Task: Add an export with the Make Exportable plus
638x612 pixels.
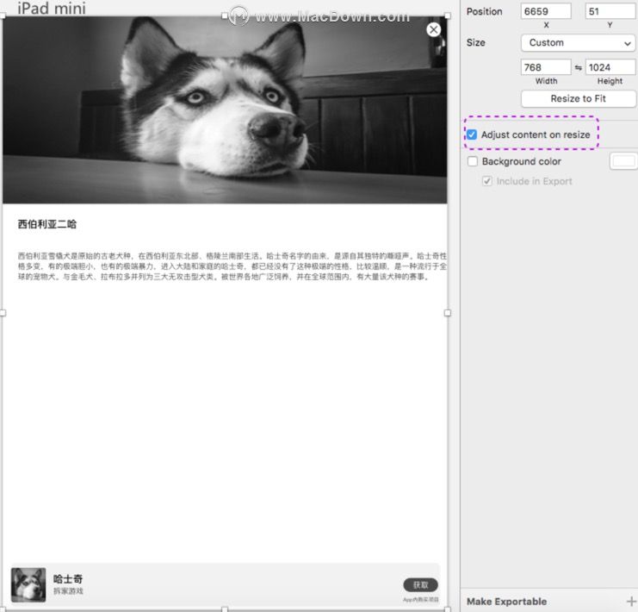Action: [631, 602]
